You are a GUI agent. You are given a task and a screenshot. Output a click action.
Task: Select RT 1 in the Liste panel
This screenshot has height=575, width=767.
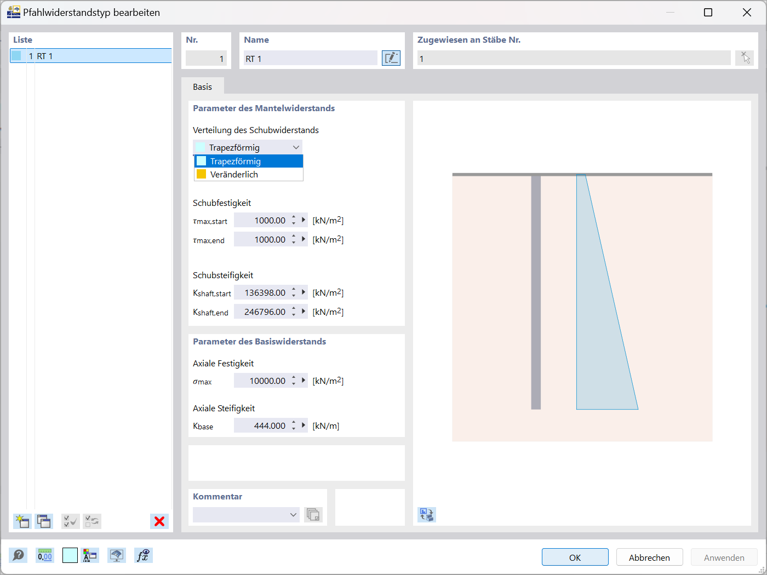90,55
